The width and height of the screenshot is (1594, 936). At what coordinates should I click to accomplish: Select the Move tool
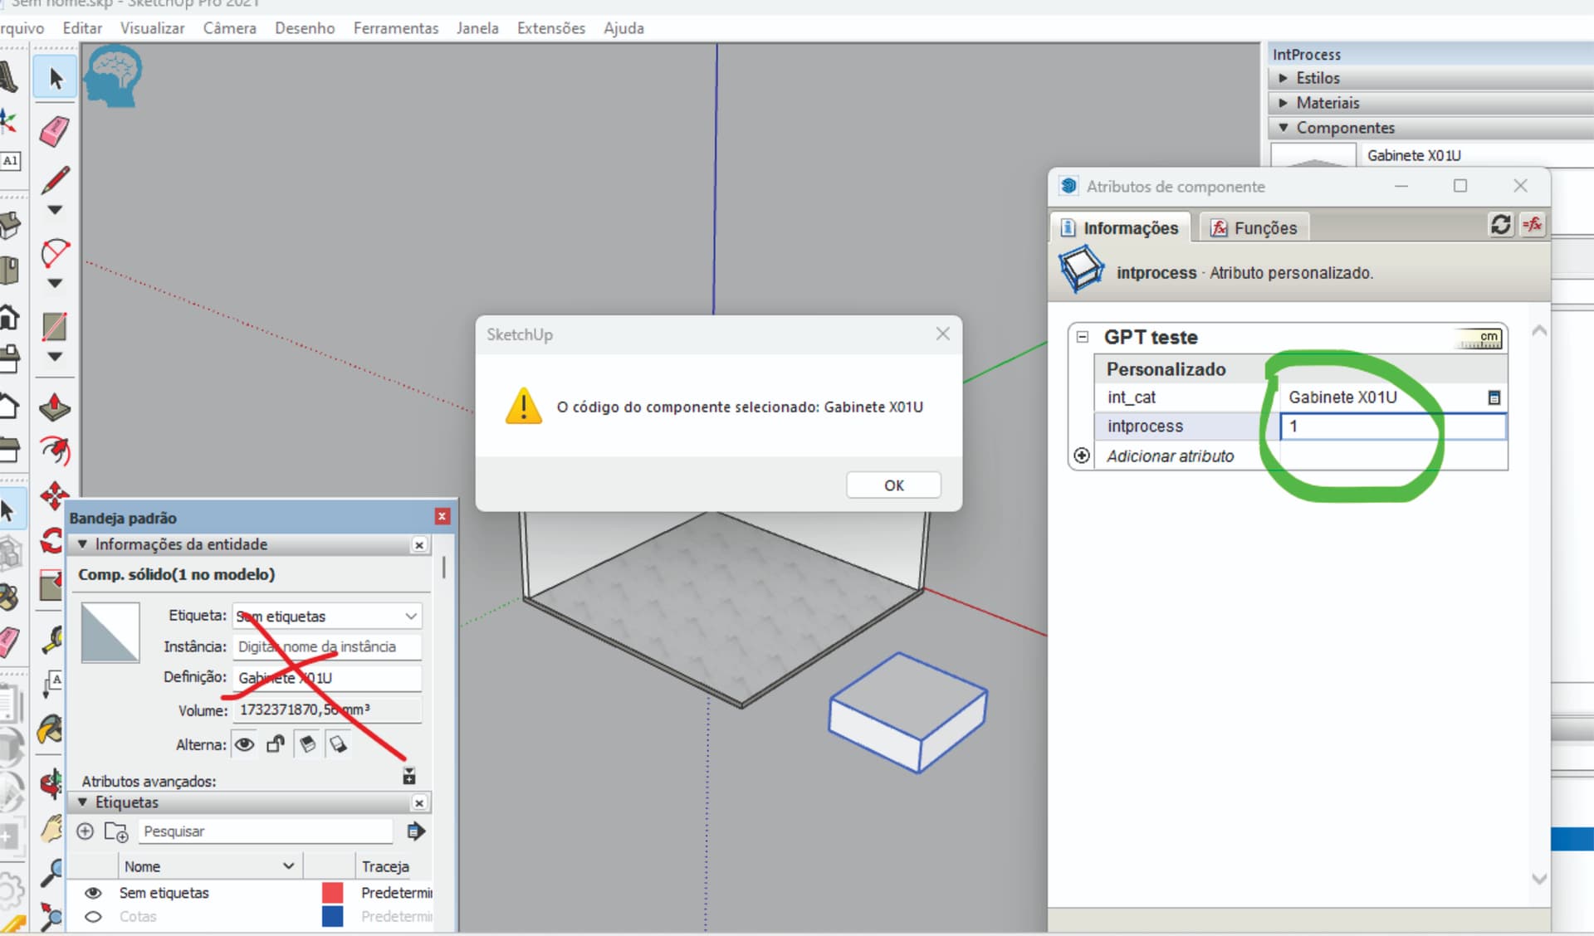point(55,495)
